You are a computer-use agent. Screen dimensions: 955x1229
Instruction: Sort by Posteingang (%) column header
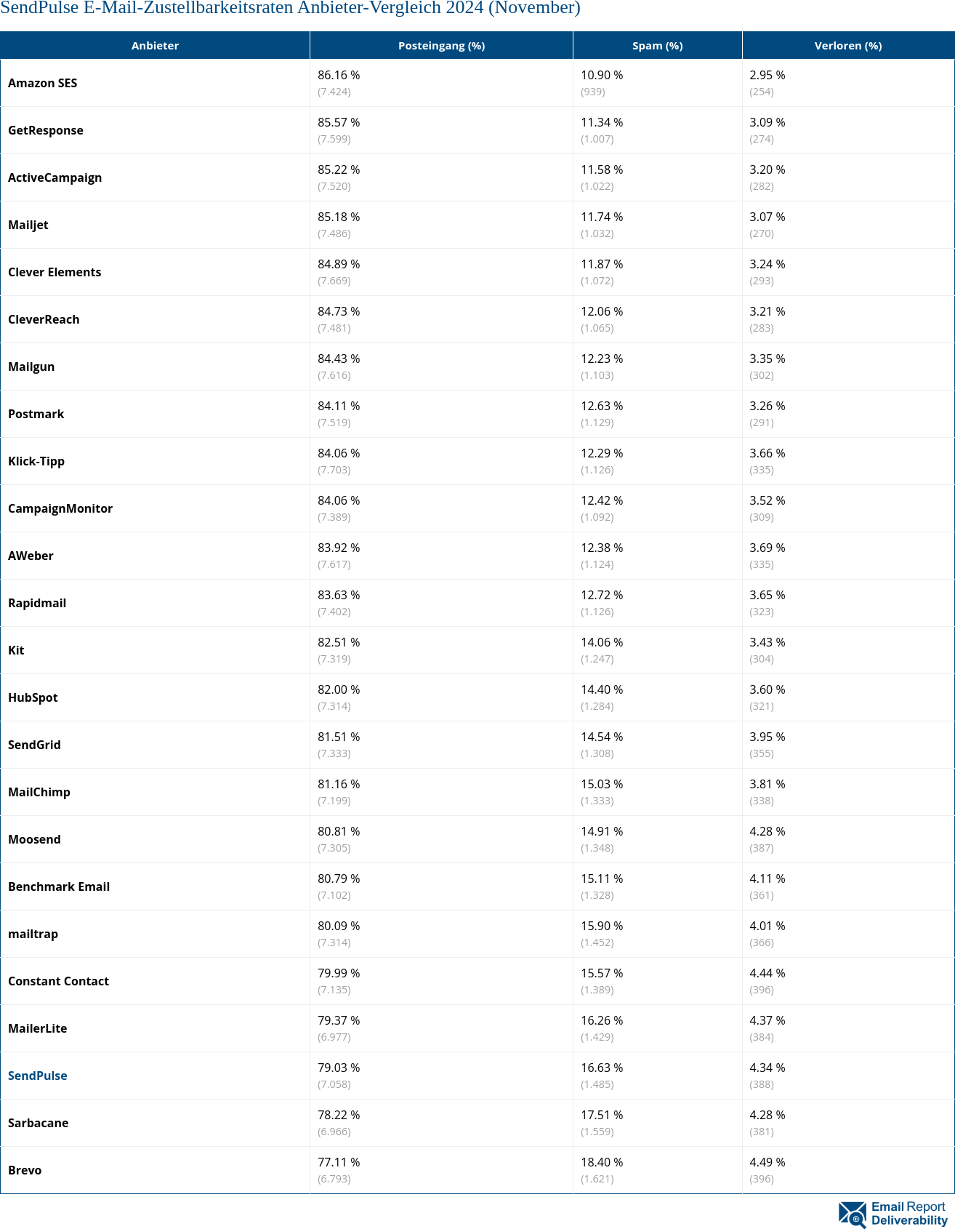coord(441,46)
